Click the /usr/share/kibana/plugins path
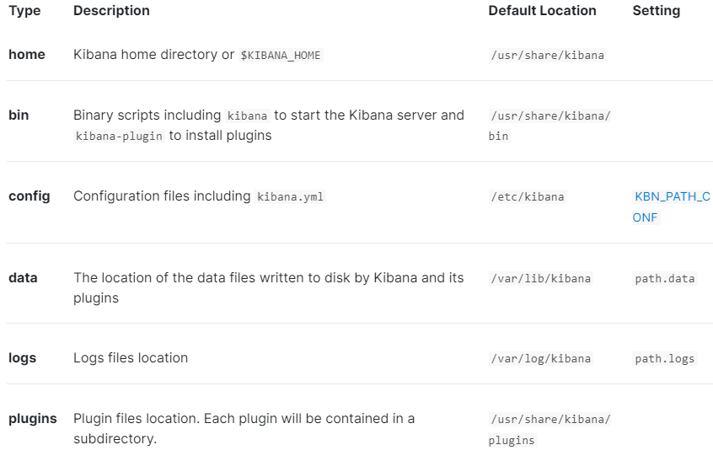 click(x=549, y=430)
